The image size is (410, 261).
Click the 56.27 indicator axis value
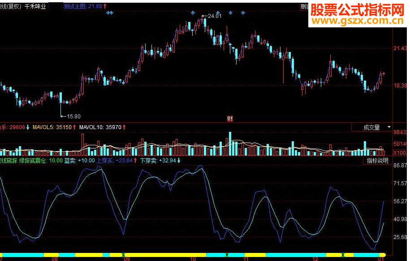[400, 201]
